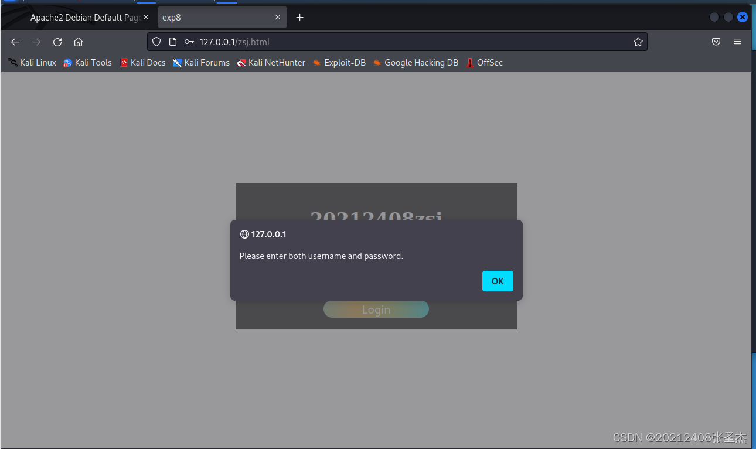The height and width of the screenshot is (449, 756).
Task: Select the exp8 tab
Action: [x=222, y=18]
